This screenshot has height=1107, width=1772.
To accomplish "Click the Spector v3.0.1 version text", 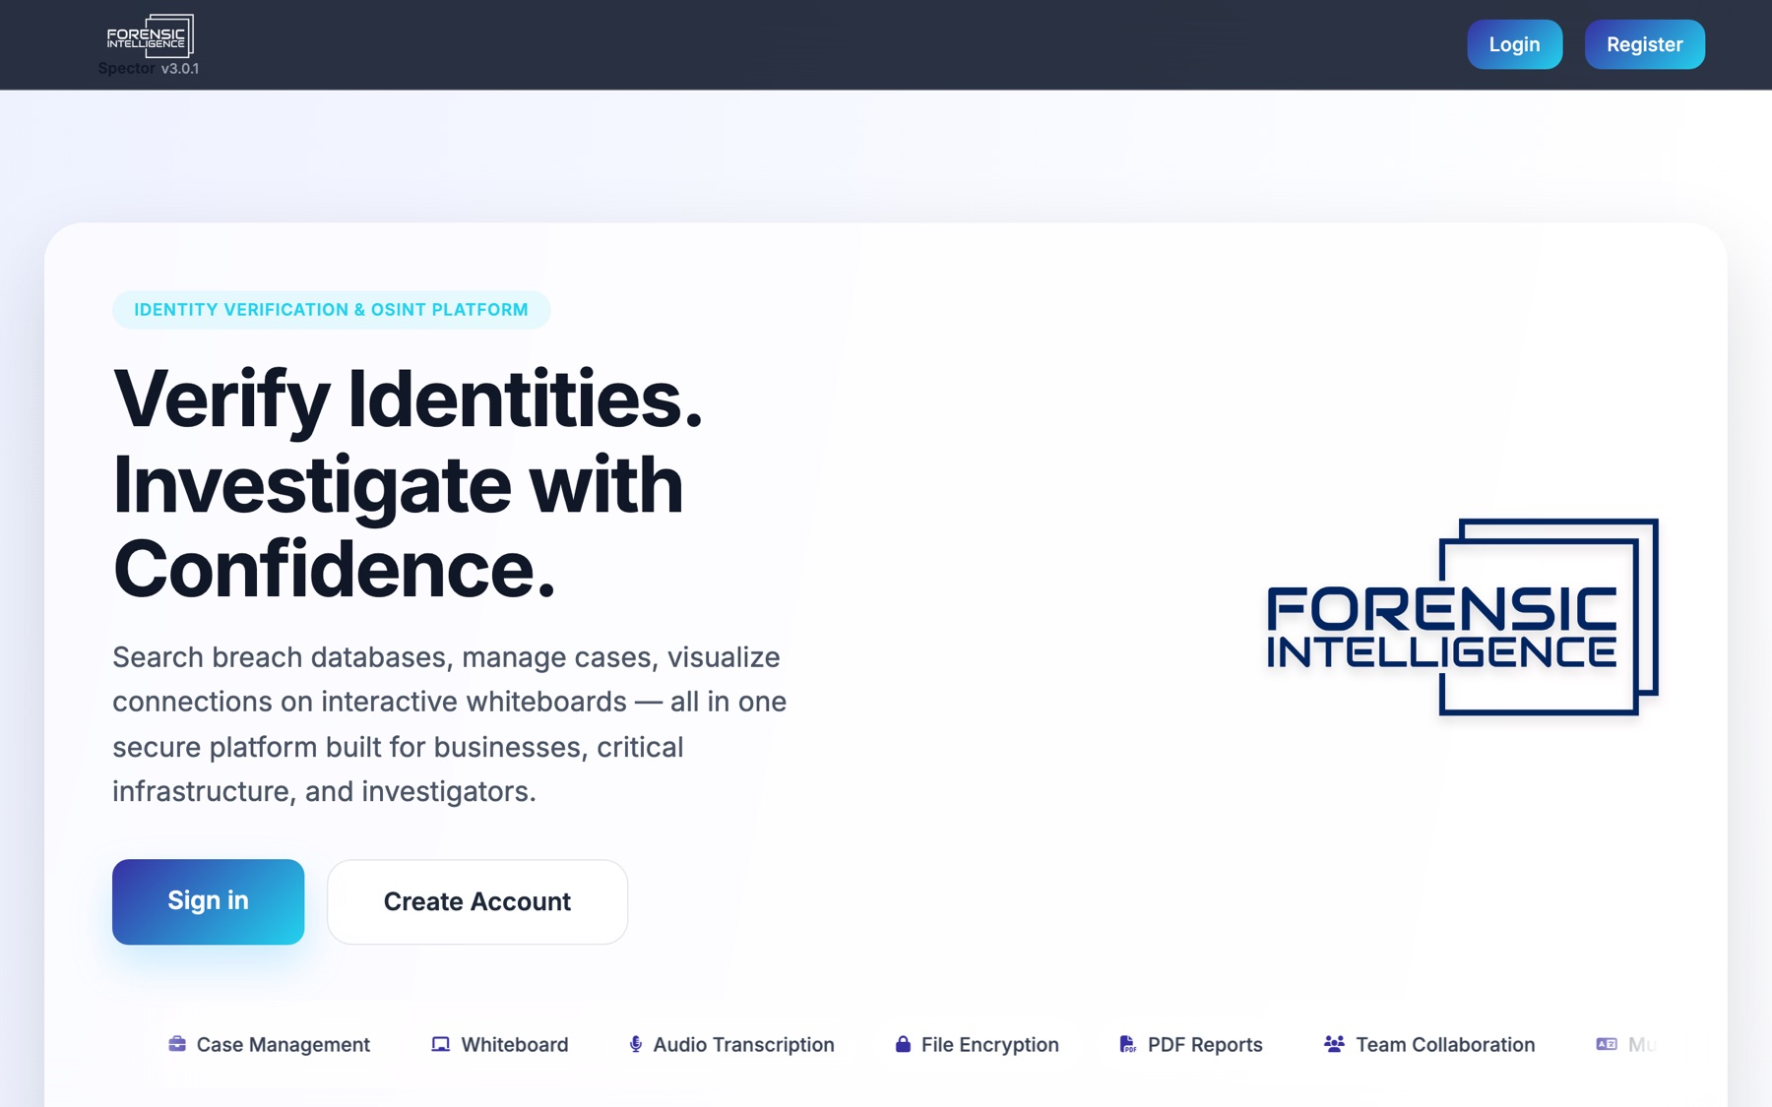I will 149,69.
